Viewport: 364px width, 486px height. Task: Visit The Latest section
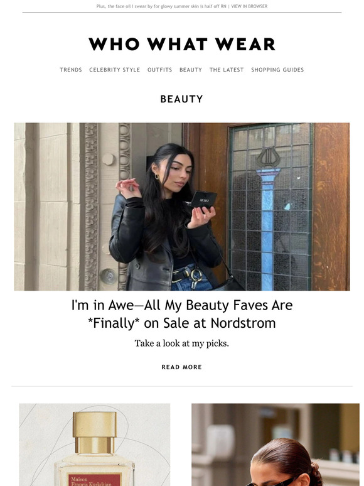tap(227, 70)
